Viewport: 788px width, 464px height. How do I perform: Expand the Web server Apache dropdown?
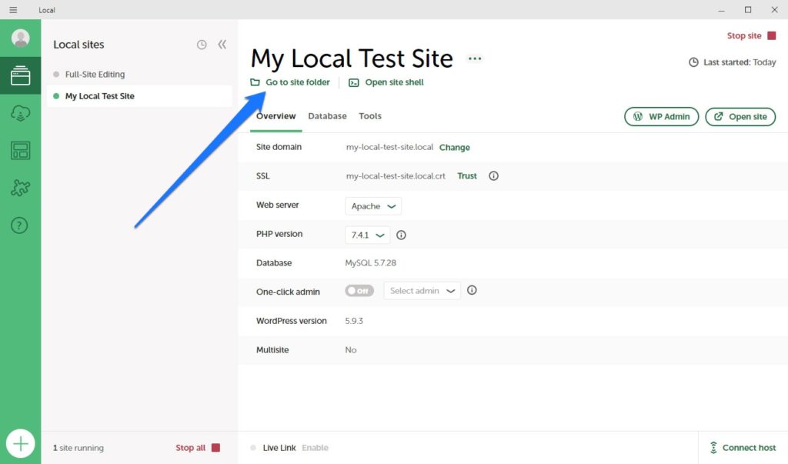[x=373, y=206]
